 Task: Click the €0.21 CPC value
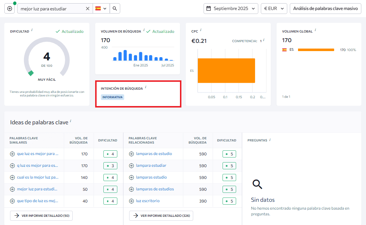[x=199, y=41]
